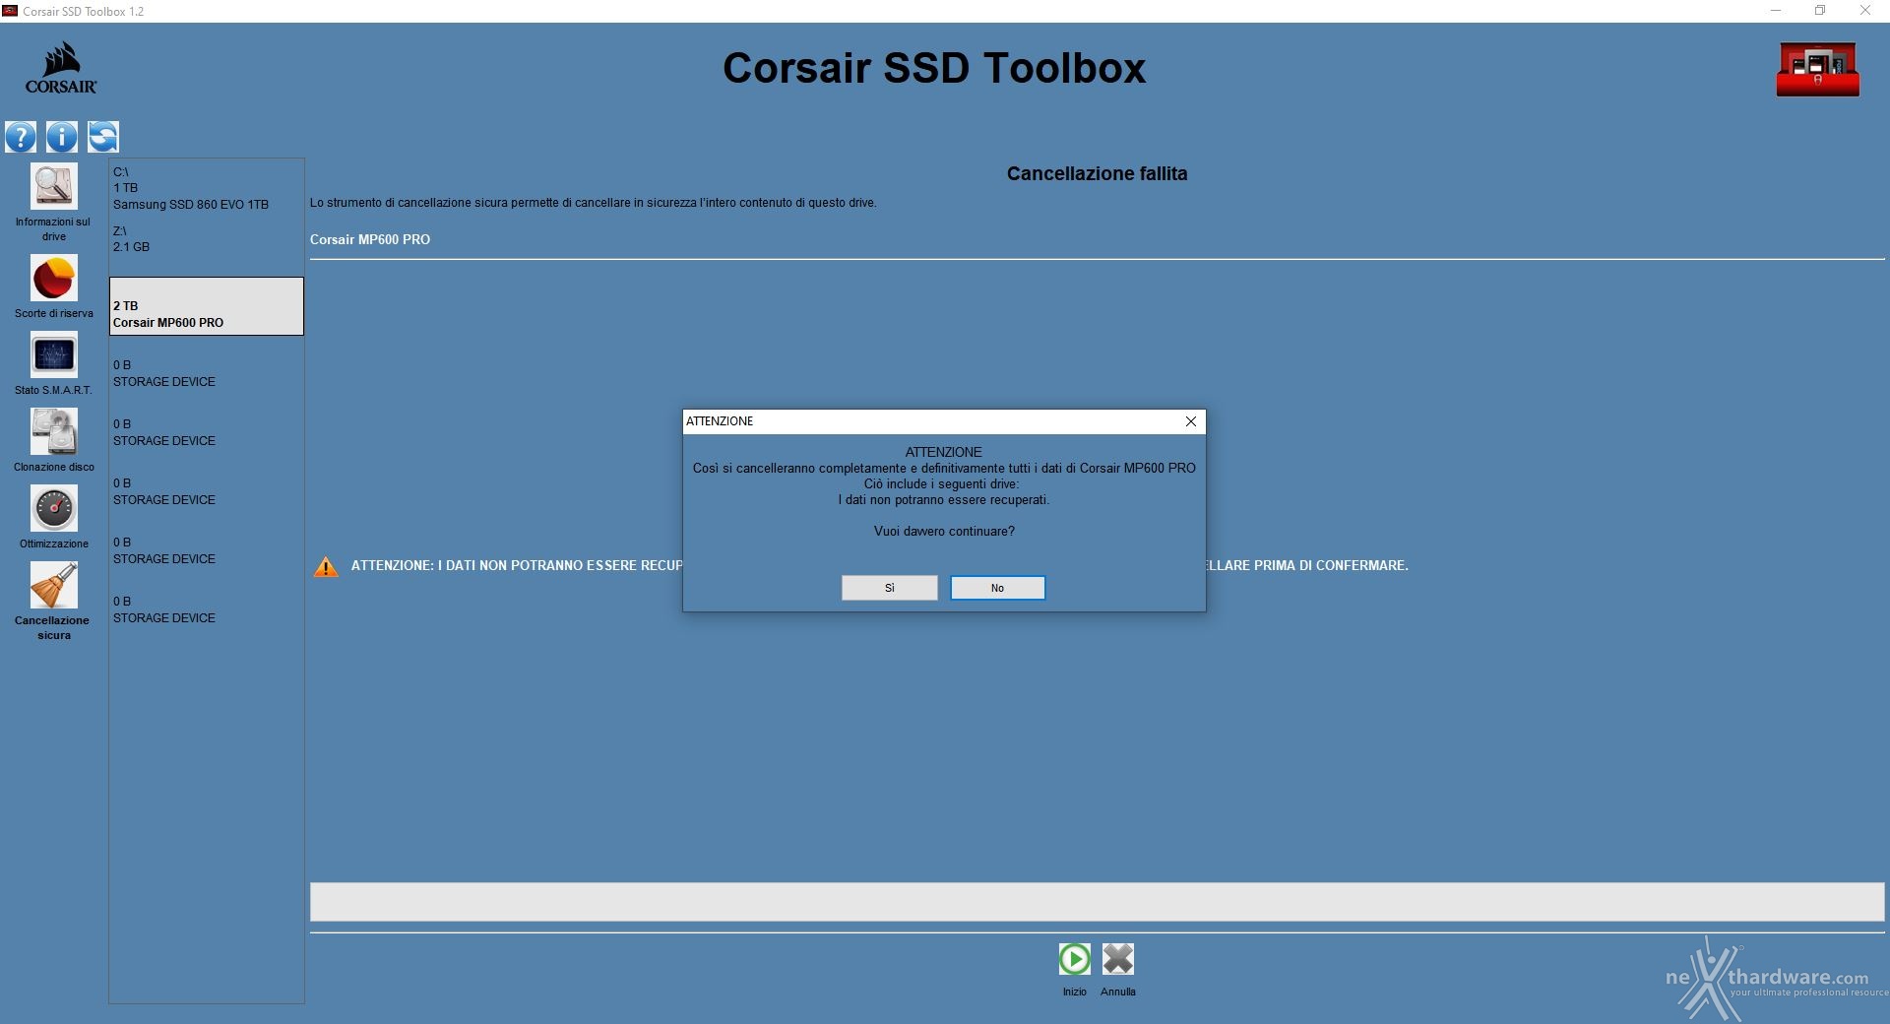Click the red toolbox icon
Image resolution: width=1890 pixels, height=1024 pixels.
point(1818,69)
